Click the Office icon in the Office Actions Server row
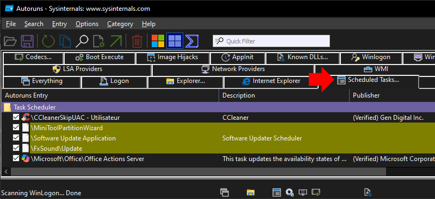 (25, 159)
